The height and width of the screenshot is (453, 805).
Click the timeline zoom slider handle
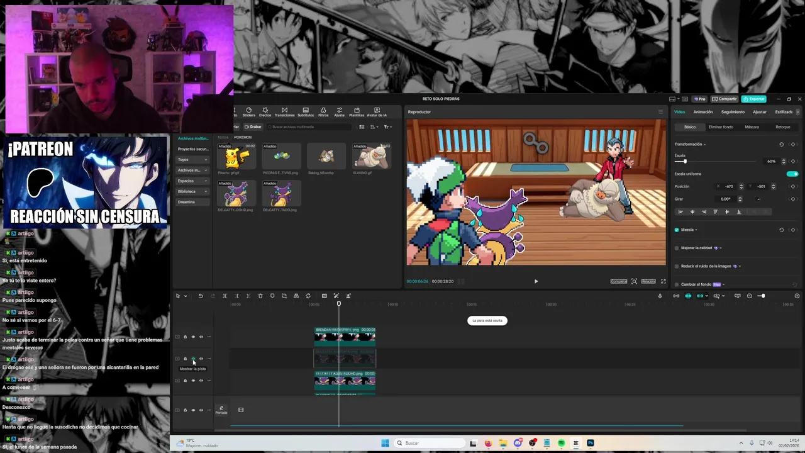pyautogui.click(x=762, y=296)
